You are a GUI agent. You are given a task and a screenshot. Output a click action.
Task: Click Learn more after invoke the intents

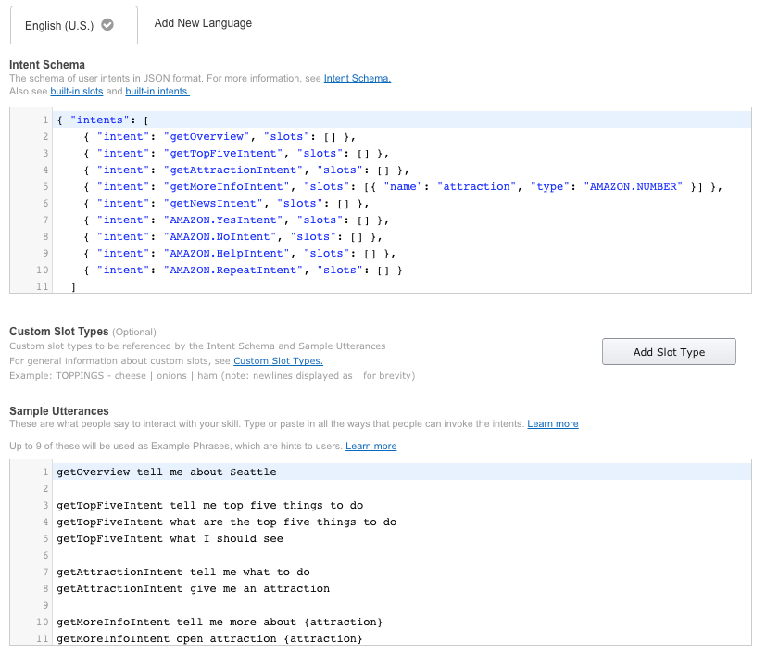tap(553, 424)
